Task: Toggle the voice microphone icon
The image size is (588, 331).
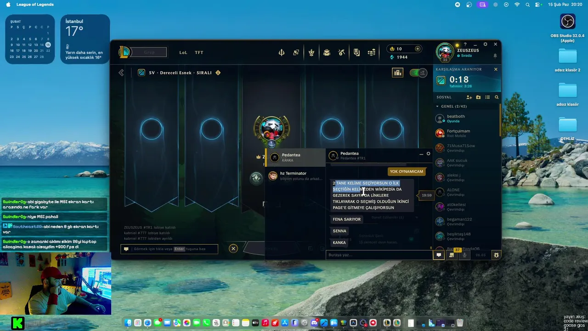Action: click(464, 255)
